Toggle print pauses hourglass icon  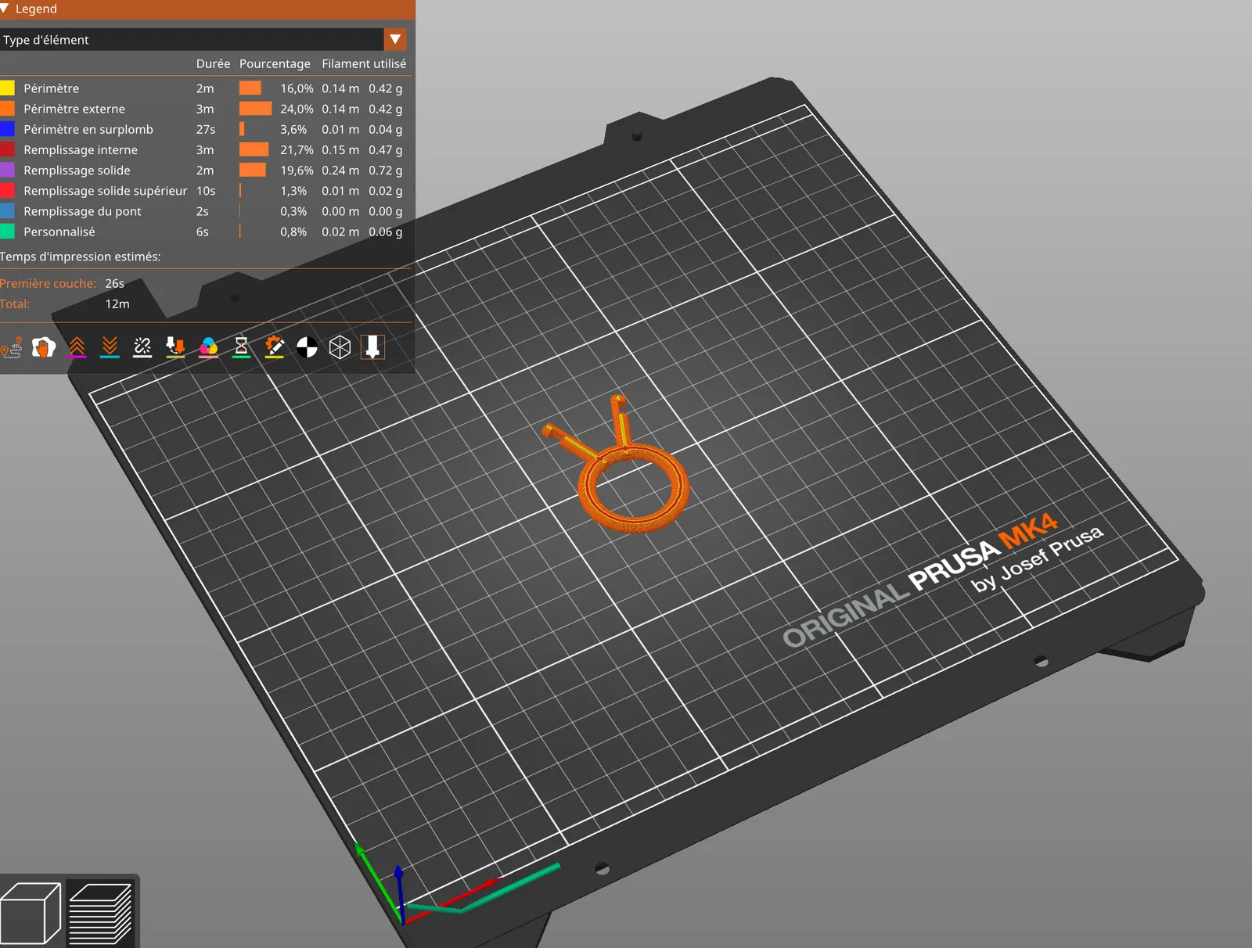(x=242, y=347)
